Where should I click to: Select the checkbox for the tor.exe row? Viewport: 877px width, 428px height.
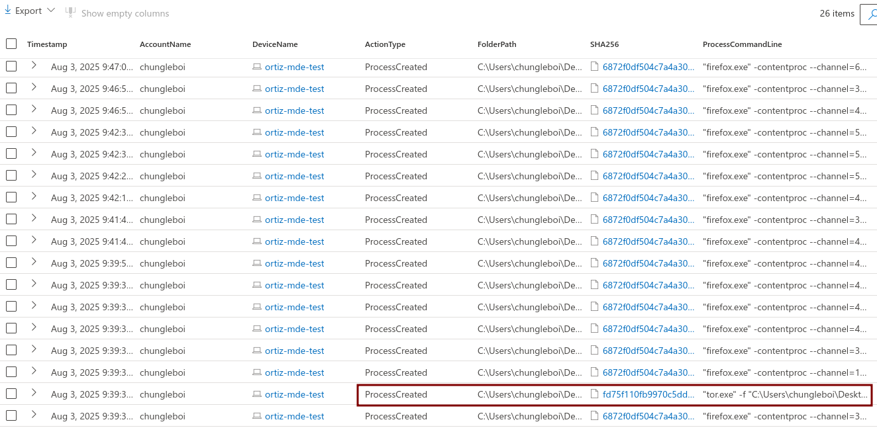11,394
